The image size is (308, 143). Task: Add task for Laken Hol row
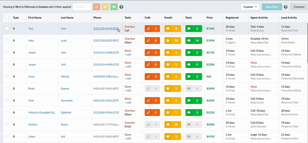tap(128, 138)
